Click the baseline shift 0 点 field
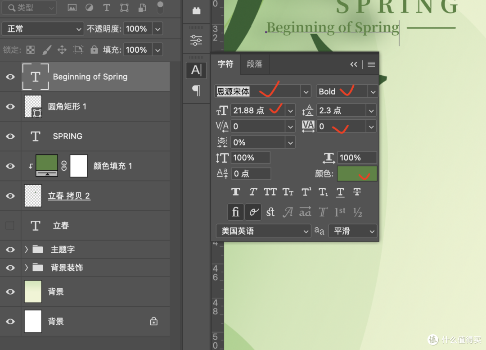This screenshot has width=486, height=350. [252, 173]
